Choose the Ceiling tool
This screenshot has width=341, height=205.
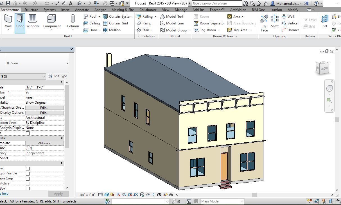click(92, 23)
